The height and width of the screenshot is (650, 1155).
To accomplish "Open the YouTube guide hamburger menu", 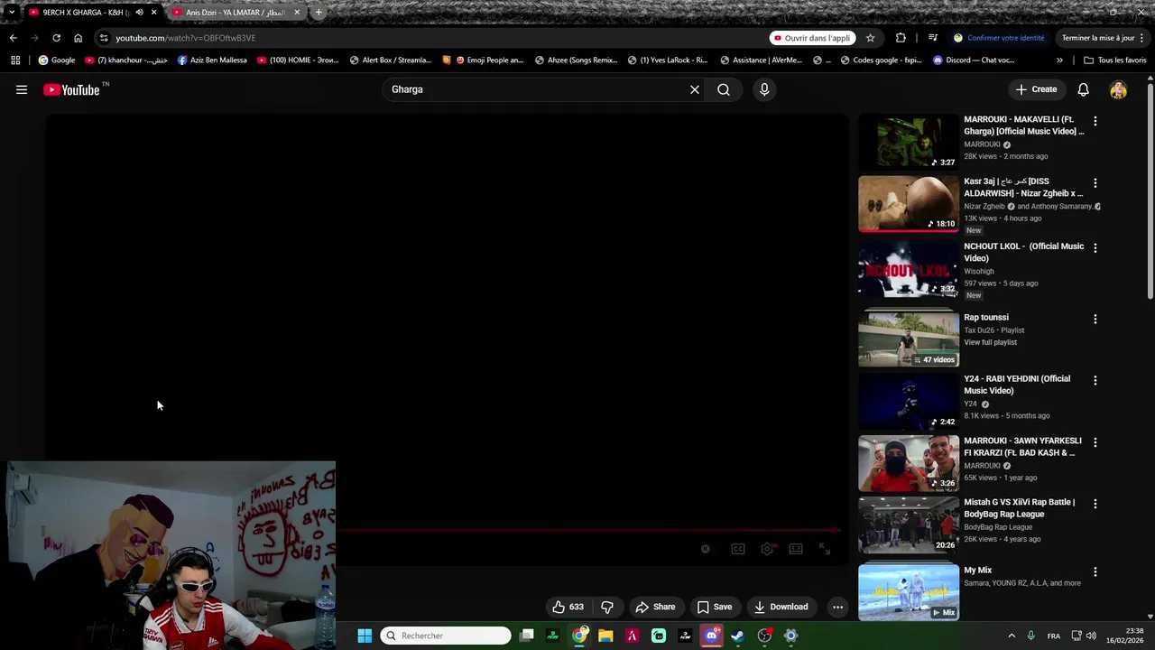I will (22, 89).
